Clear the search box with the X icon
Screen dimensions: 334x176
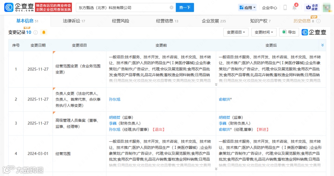(x=171, y=7)
